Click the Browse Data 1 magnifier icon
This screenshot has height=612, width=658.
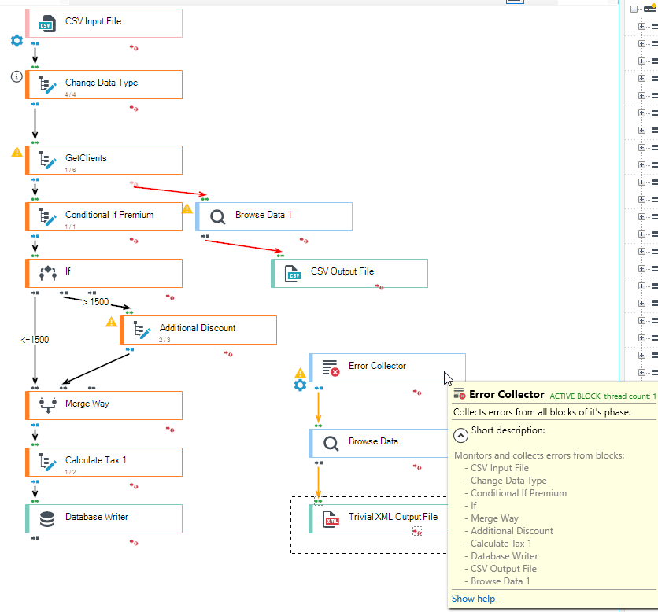click(x=217, y=217)
